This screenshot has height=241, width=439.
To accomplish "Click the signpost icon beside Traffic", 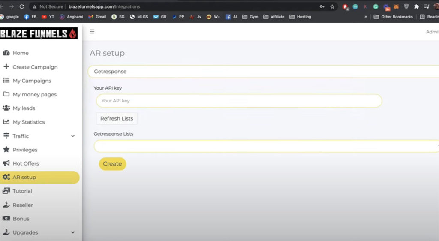I will click(6, 136).
